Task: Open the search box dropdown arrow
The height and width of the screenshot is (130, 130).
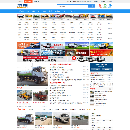Action: (87, 6)
